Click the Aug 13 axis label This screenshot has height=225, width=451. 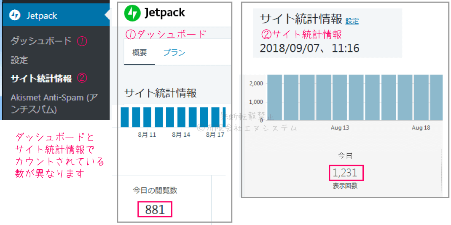[x=340, y=127]
